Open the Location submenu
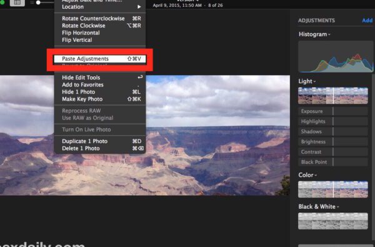The height and width of the screenshot is (247, 375). tap(100, 7)
